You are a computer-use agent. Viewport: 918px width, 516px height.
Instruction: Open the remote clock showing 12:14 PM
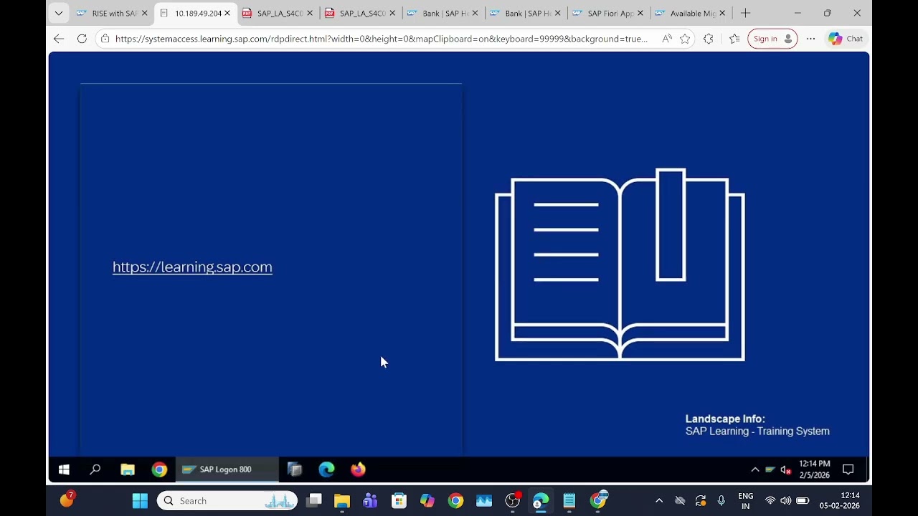coord(814,469)
